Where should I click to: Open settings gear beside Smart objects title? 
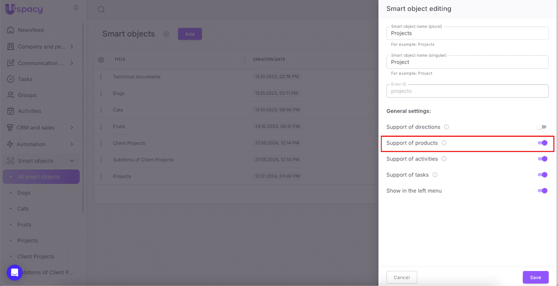[x=166, y=34]
